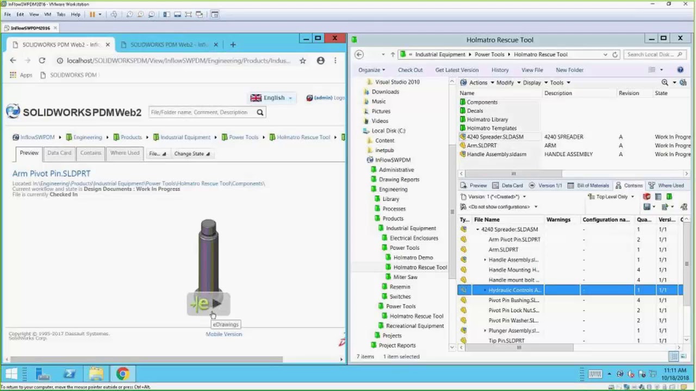Click the History button in Explorer
Screen dimensions: 696x391
point(500,70)
